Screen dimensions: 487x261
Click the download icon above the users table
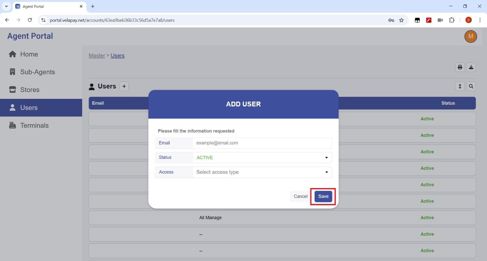pyautogui.click(x=471, y=67)
